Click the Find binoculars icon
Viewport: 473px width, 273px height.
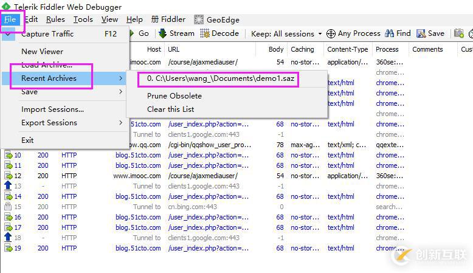coord(390,33)
